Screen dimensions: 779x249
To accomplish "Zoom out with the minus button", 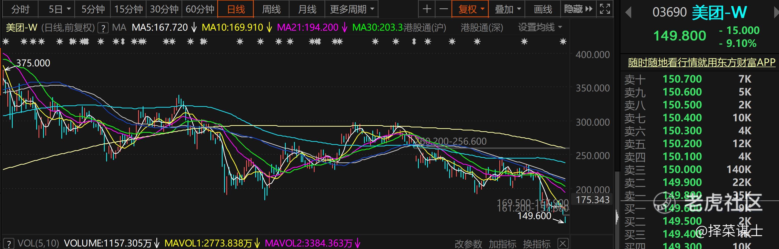I will (x=443, y=9).
